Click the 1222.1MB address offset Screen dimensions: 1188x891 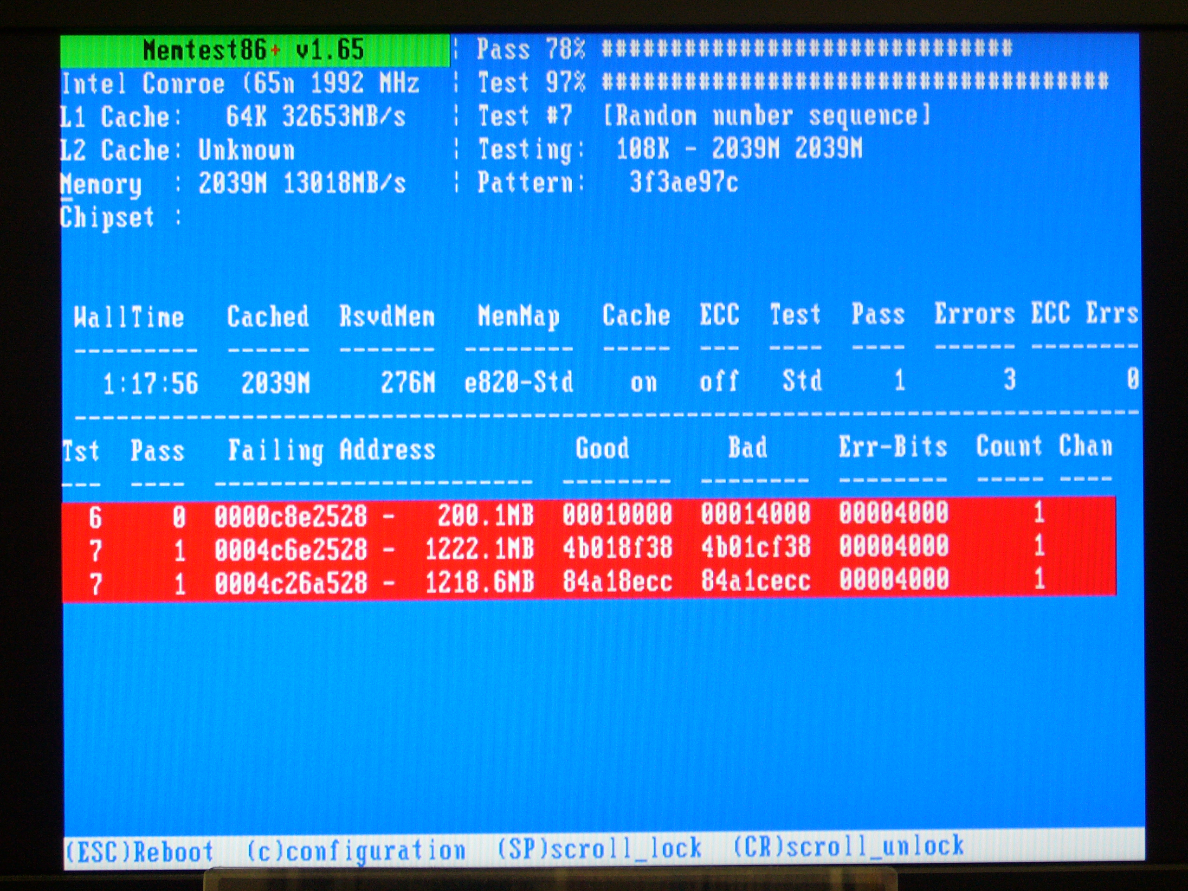pos(479,549)
